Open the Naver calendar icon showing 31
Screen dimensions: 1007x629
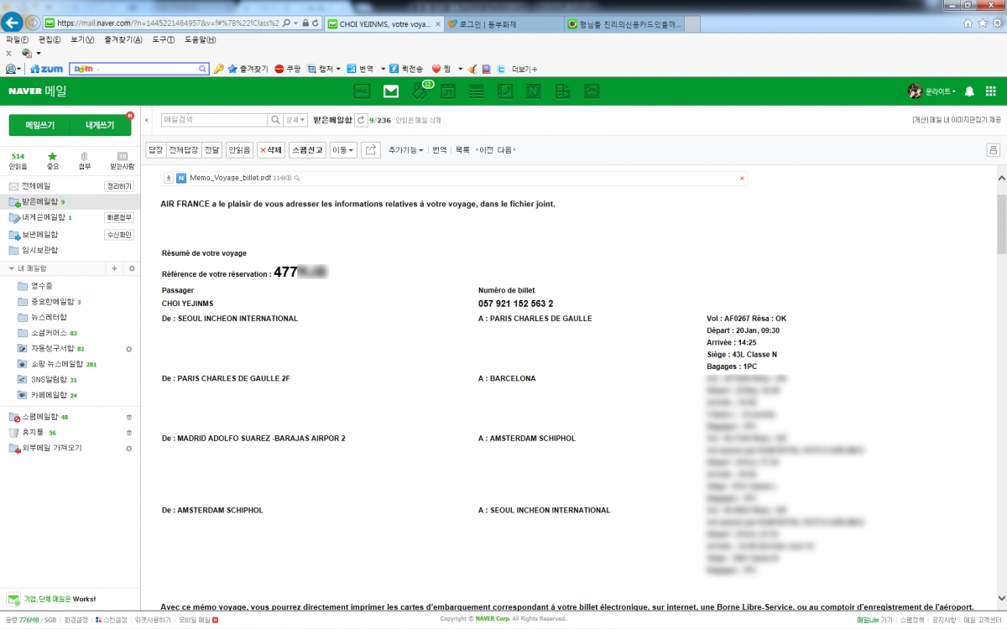[448, 91]
